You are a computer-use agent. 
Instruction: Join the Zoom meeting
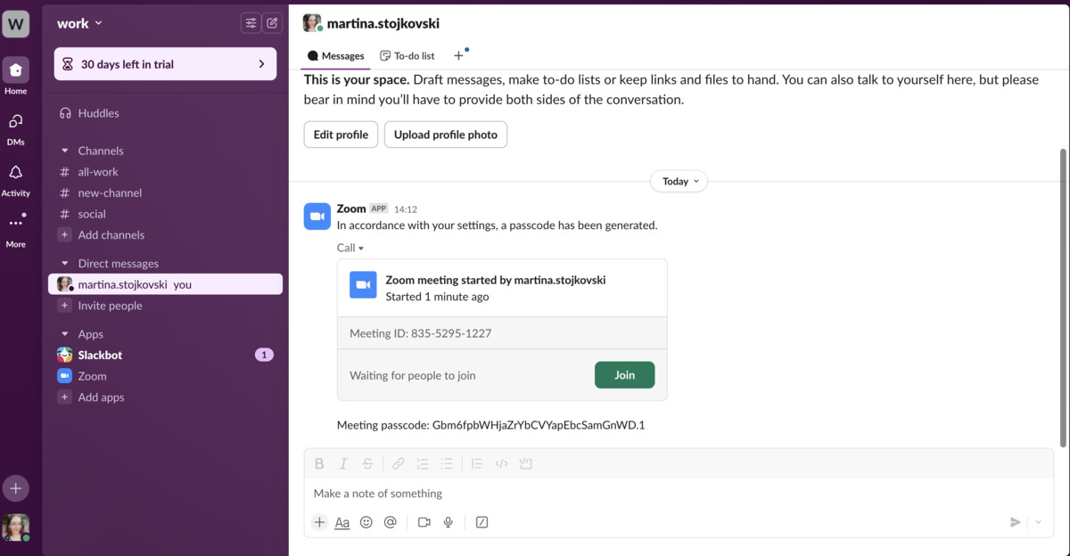click(624, 375)
